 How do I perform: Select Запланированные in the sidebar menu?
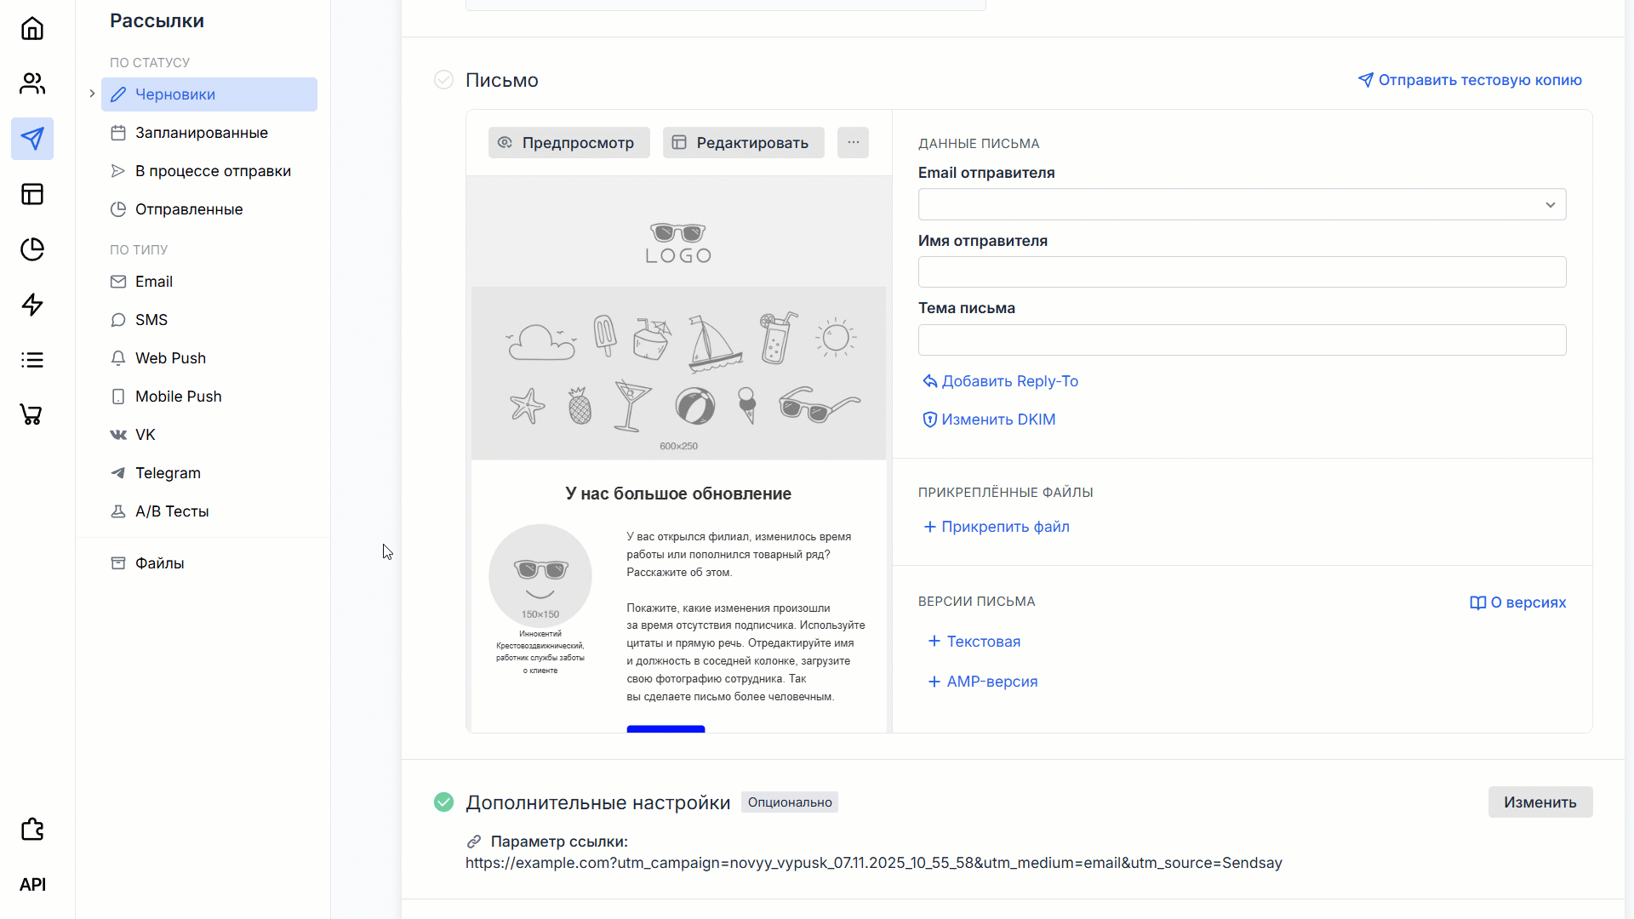pos(201,133)
